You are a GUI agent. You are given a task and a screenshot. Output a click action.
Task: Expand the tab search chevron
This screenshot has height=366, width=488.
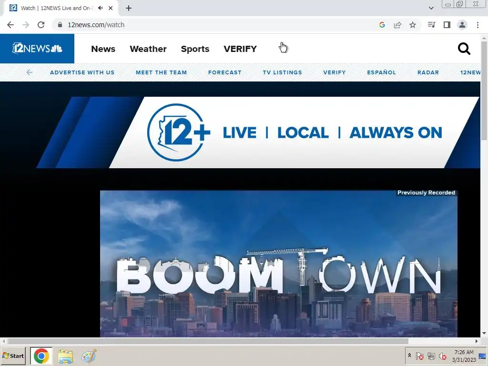click(431, 8)
